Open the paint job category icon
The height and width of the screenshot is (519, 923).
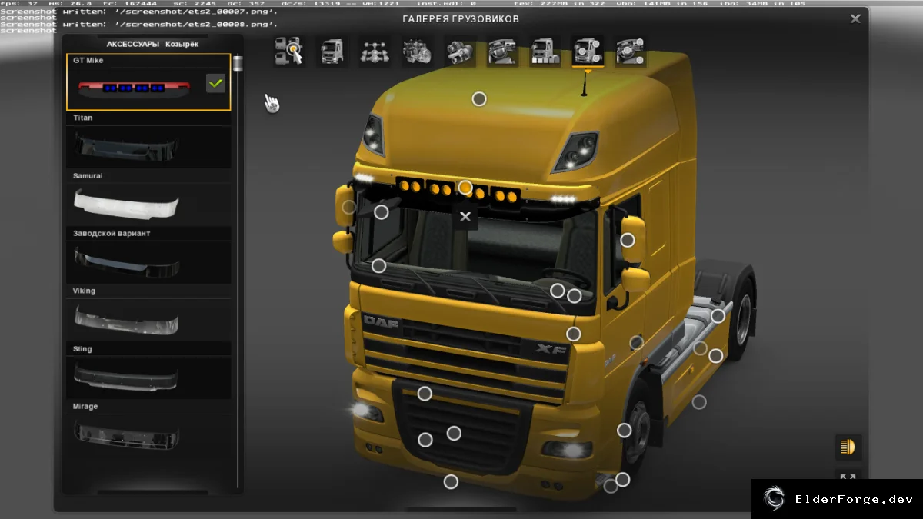(545, 52)
